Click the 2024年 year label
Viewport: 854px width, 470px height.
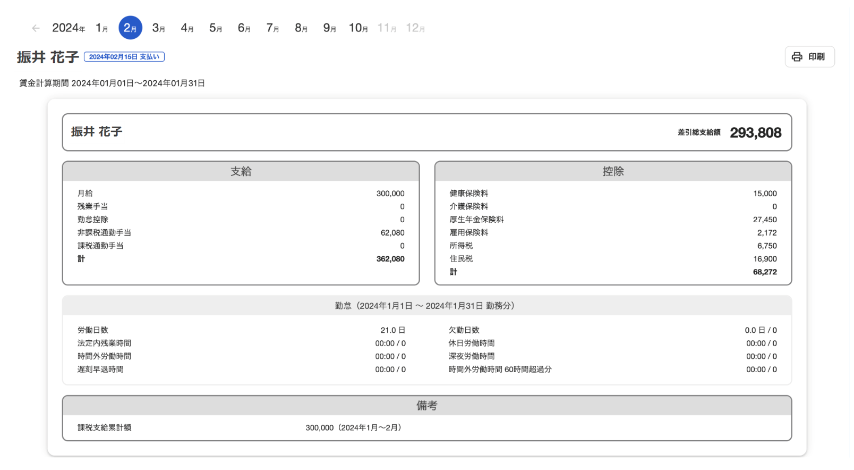[x=69, y=28]
